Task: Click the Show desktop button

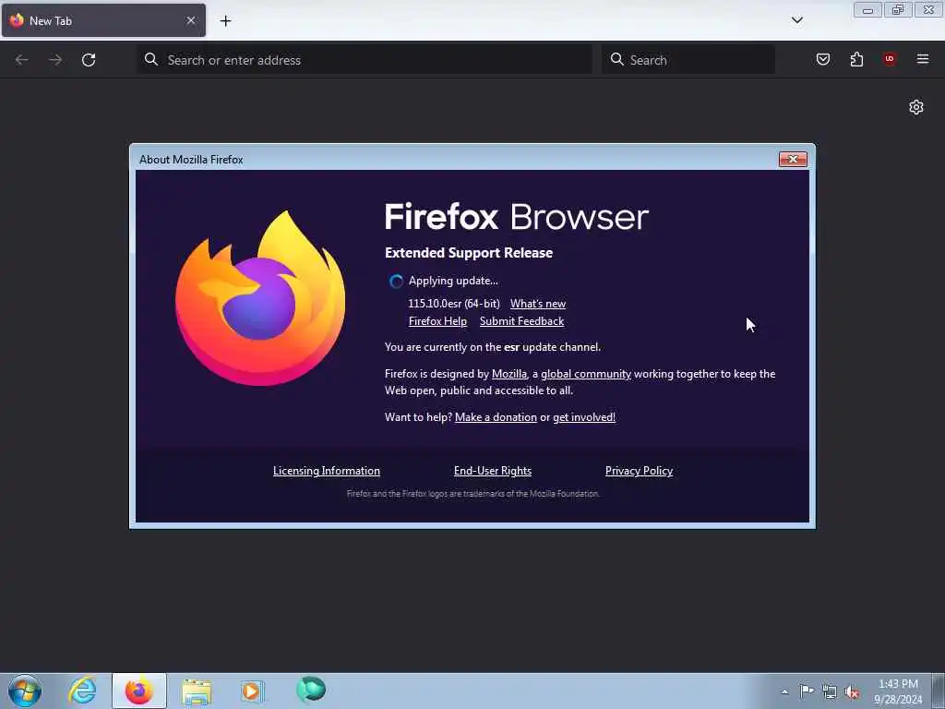Action: tap(939, 691)
